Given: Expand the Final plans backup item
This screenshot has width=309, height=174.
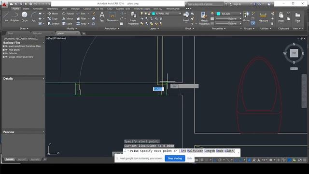Looking at the screenshot, I should pyautogui.click(x=4, y=50).
